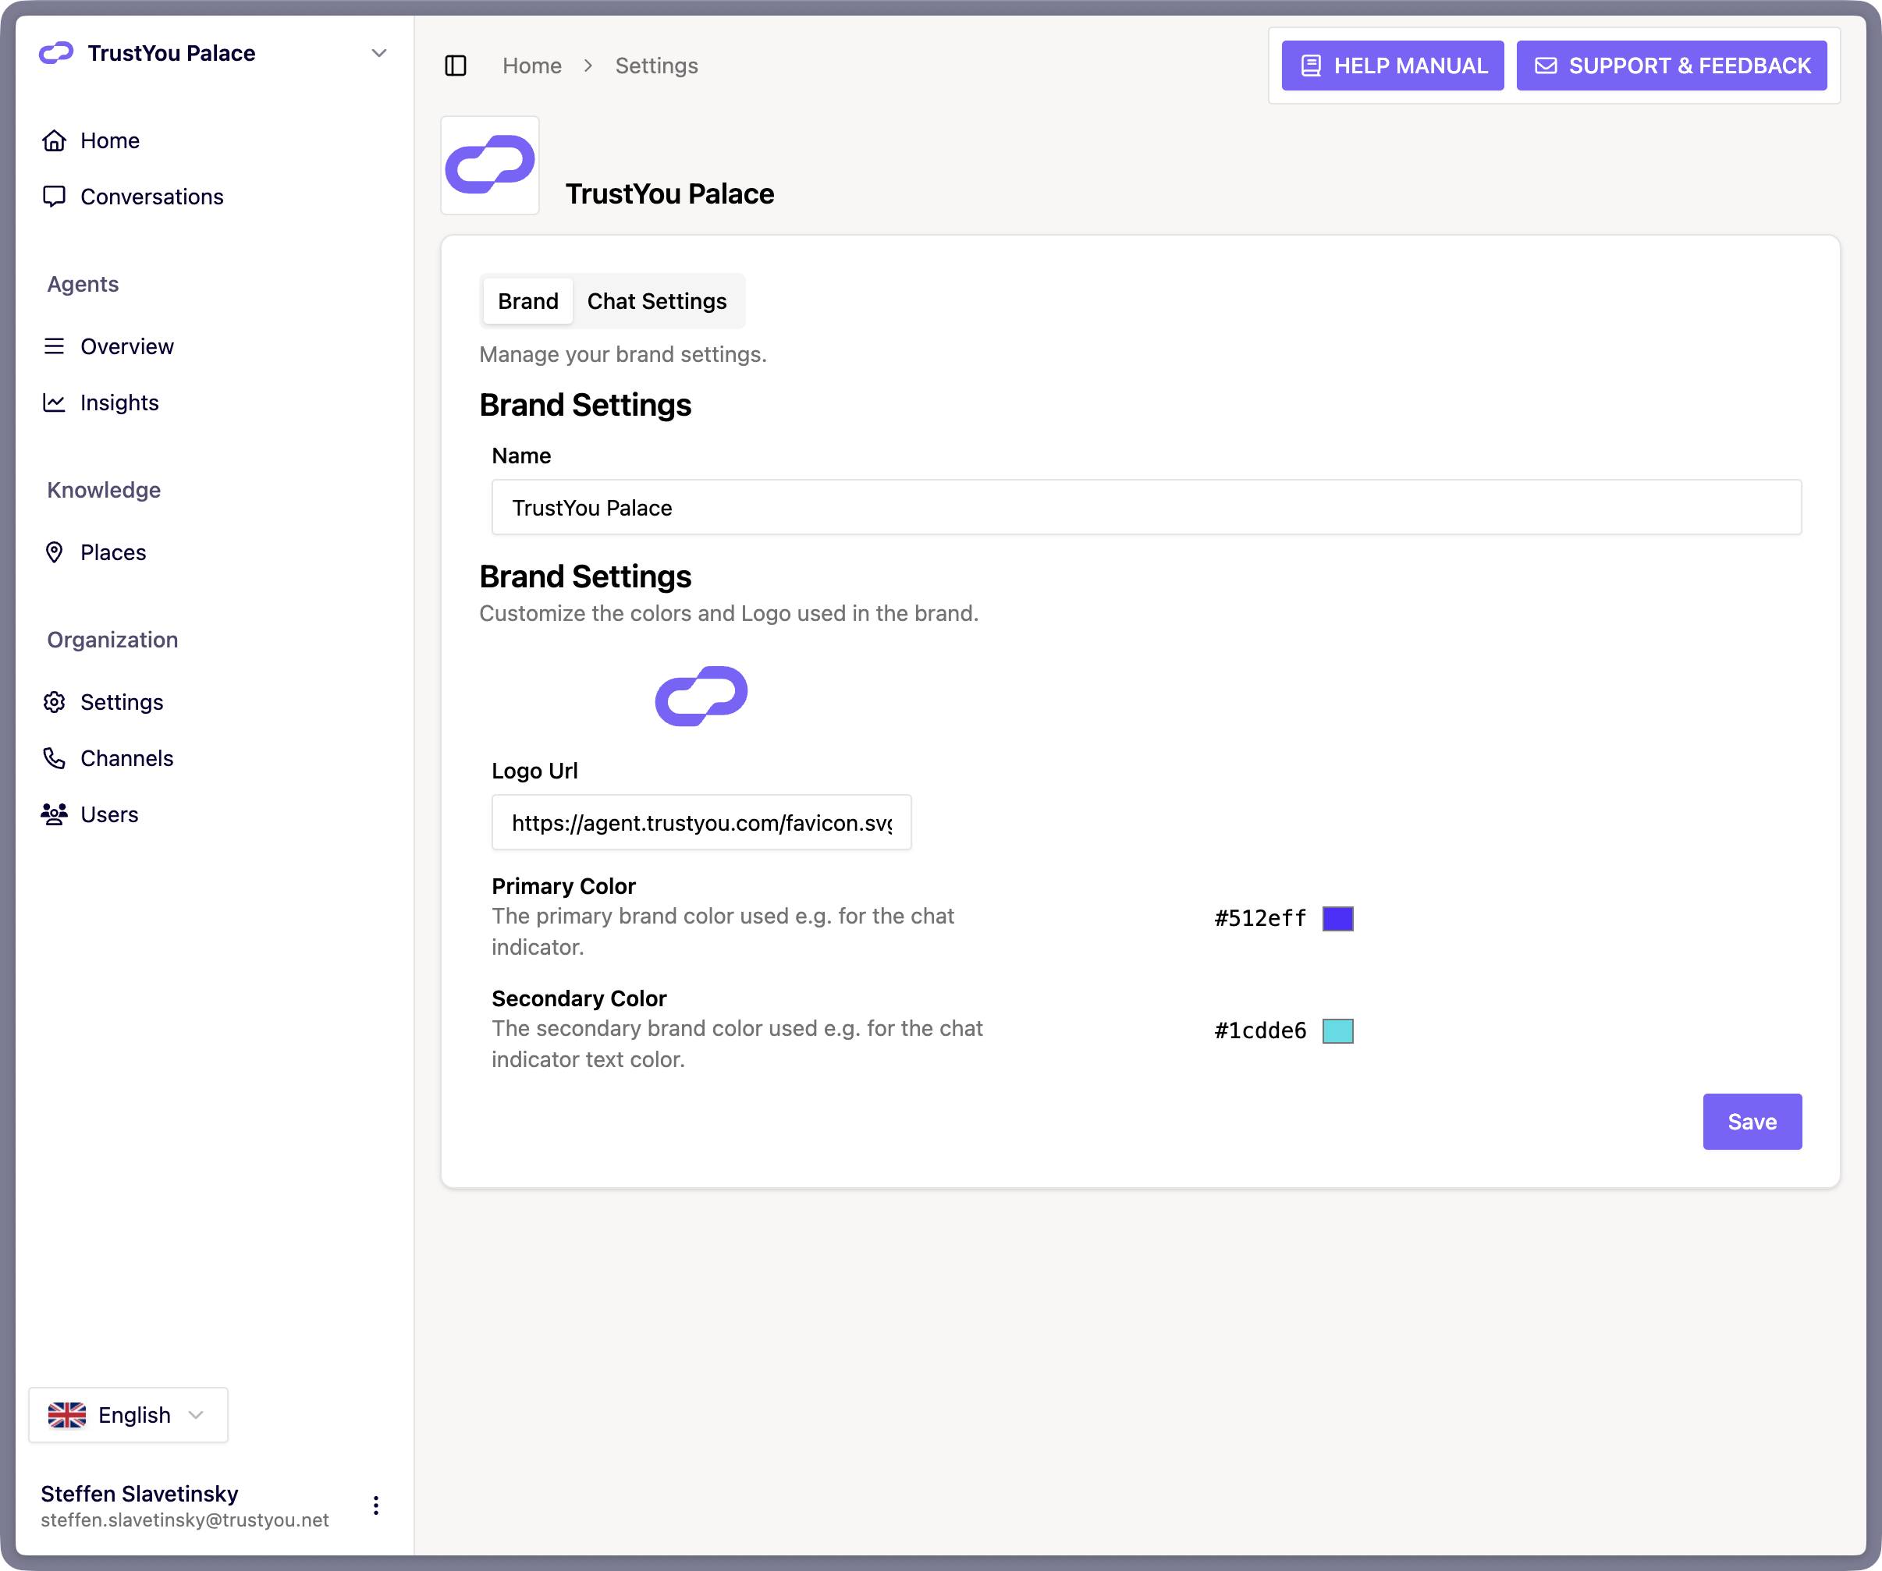This screenshot has width=1882, height=1571.
Task: Click the Home breadcrumb link
Action: pos(532,66)
